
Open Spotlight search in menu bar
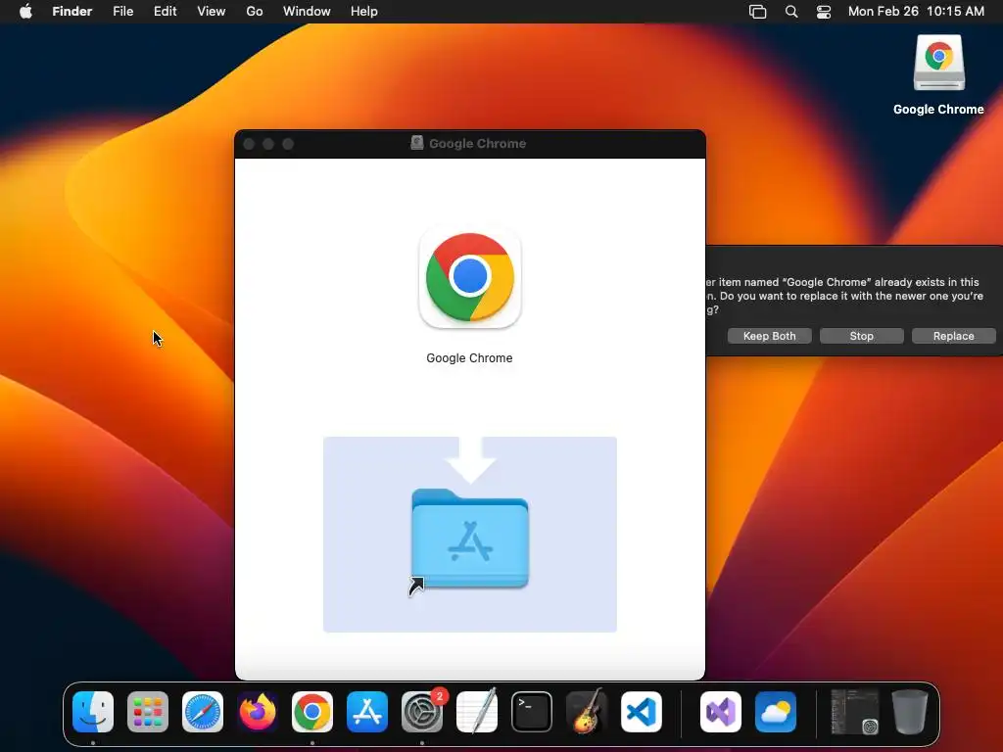point(791,12)
